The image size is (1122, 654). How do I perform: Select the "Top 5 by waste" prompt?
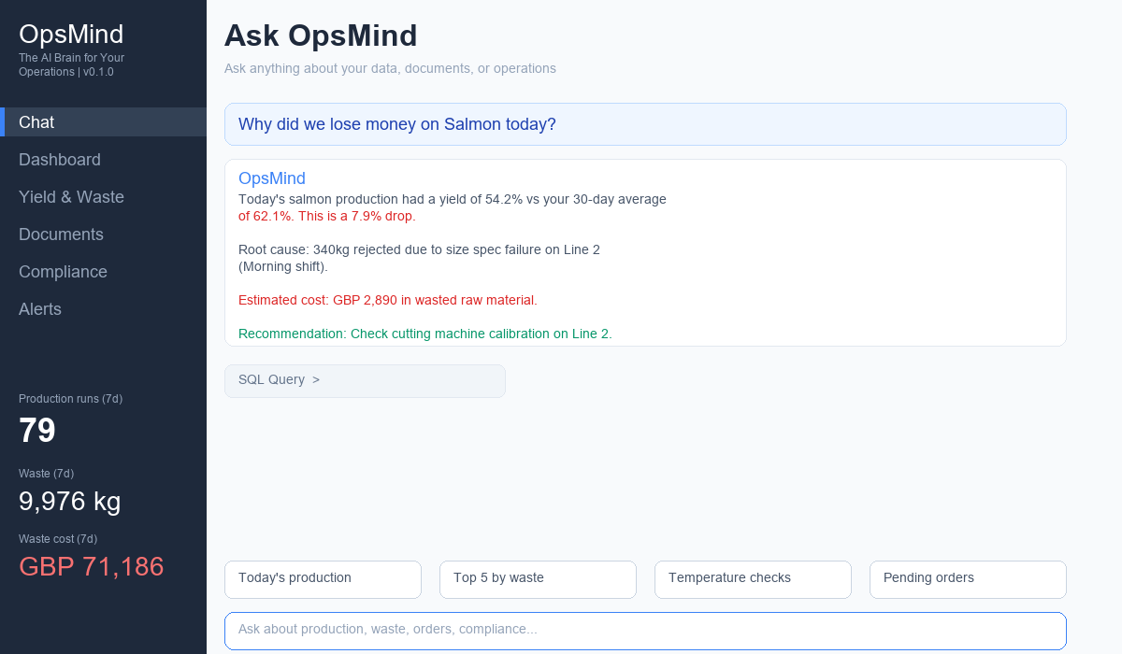tap(538, 579)
